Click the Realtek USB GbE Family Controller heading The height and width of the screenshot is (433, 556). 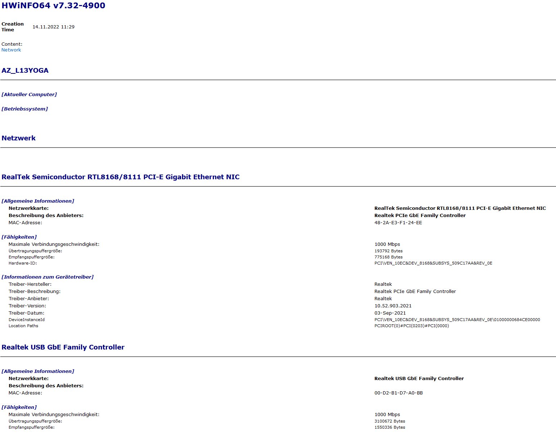63,347
